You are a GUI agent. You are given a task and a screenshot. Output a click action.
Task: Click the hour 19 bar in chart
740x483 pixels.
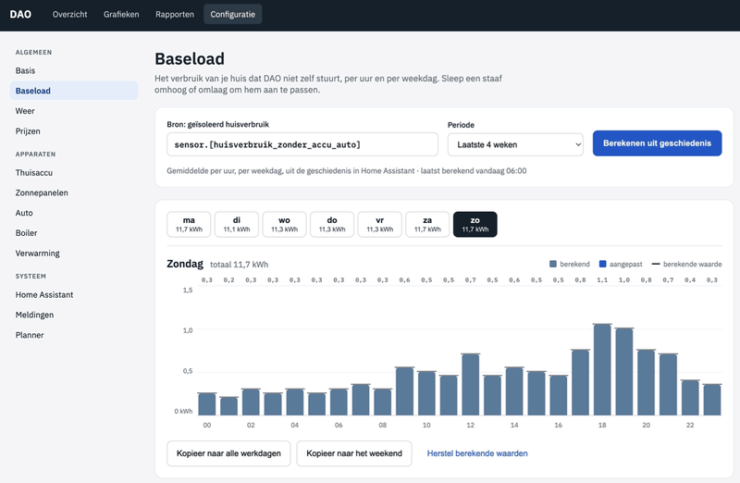(623, 372)
